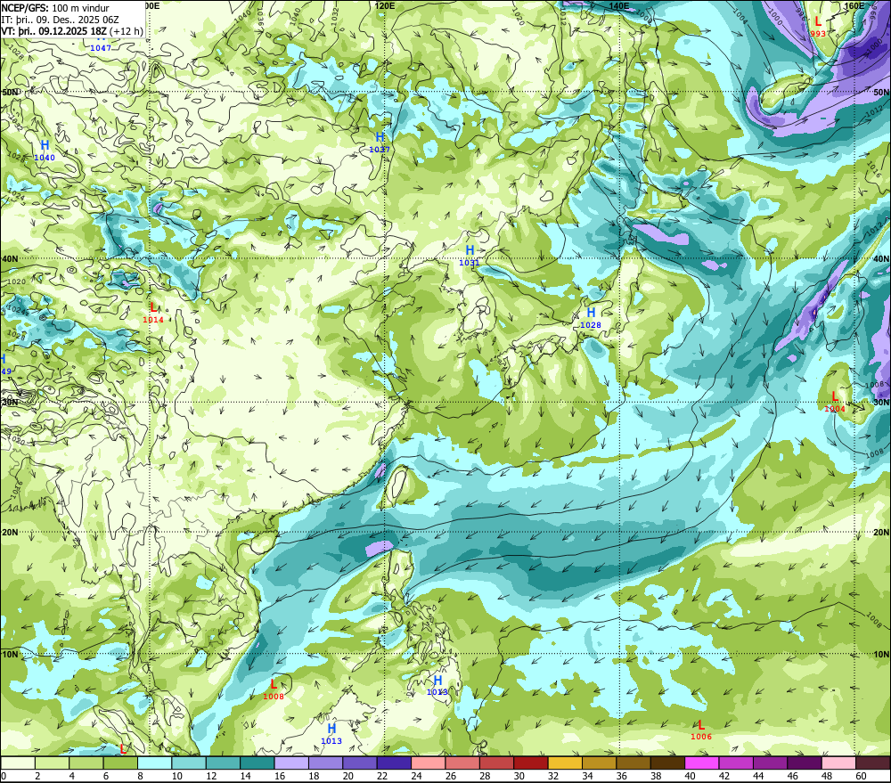Click the 'NCEP/GFS: 100 m vindur' title text
Viewport: 891px width, 783px height.
click(55, 8)
